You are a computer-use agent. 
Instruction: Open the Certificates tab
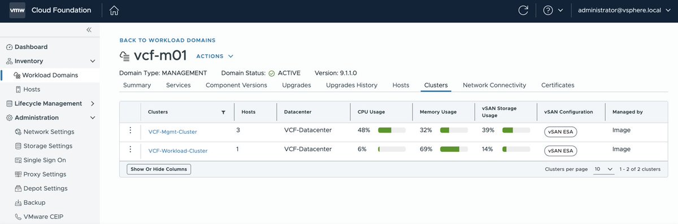click(x=558, y=85)
